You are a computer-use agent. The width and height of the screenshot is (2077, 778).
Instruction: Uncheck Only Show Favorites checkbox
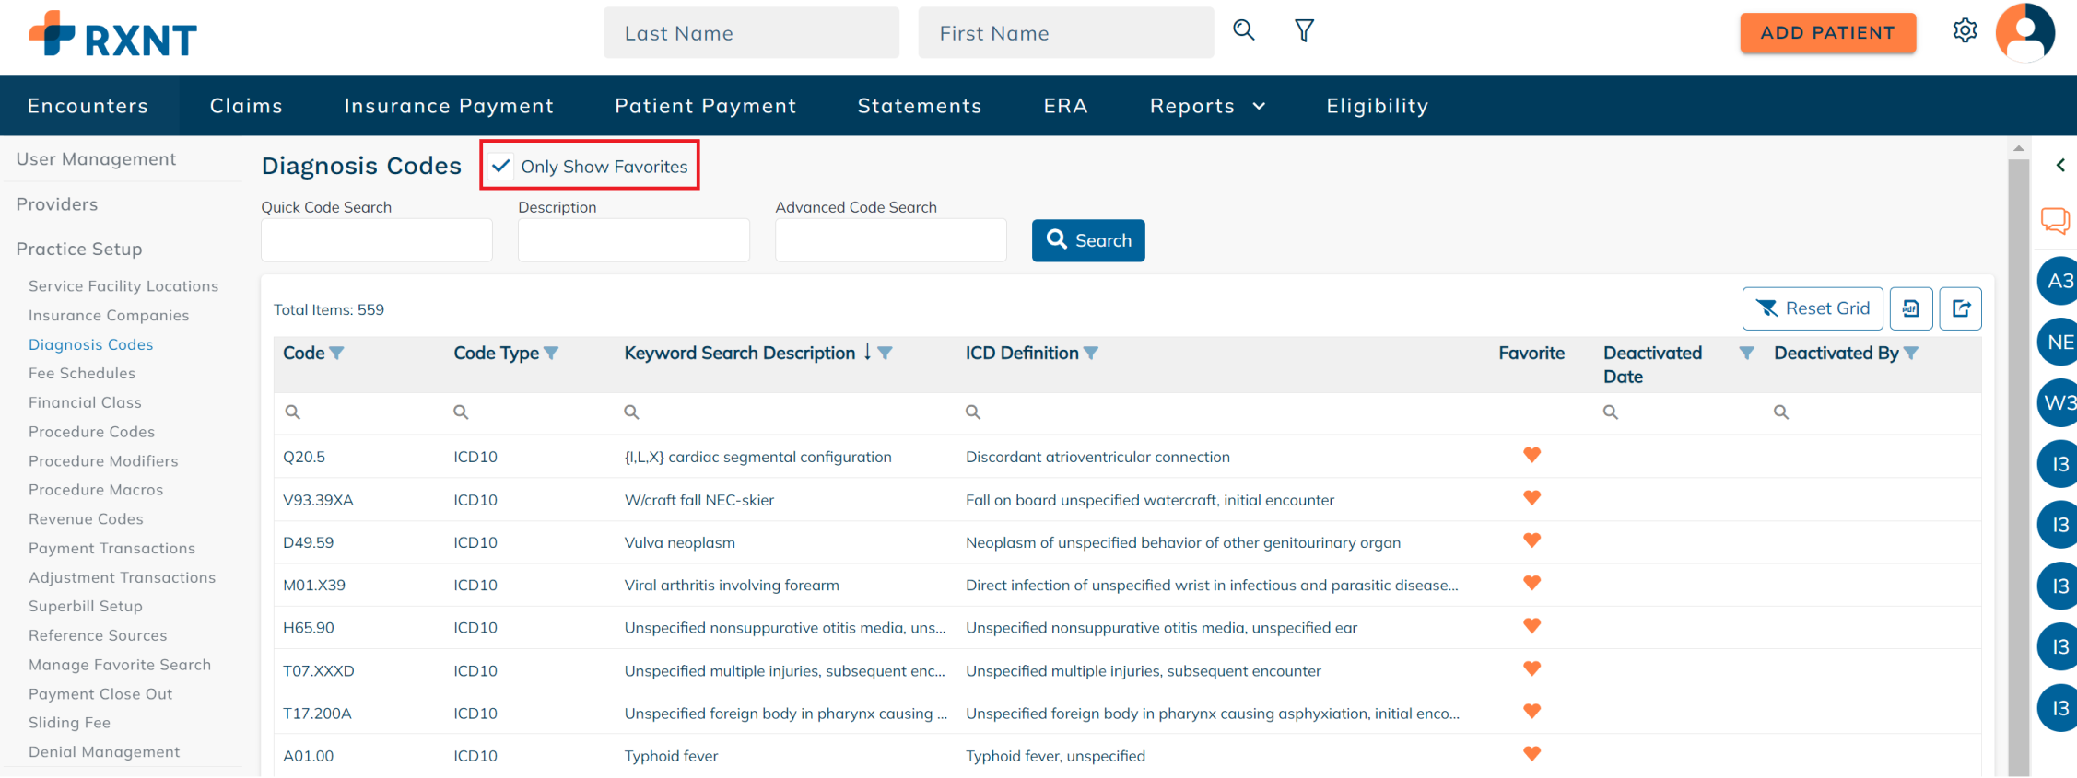tap(500, 167)
